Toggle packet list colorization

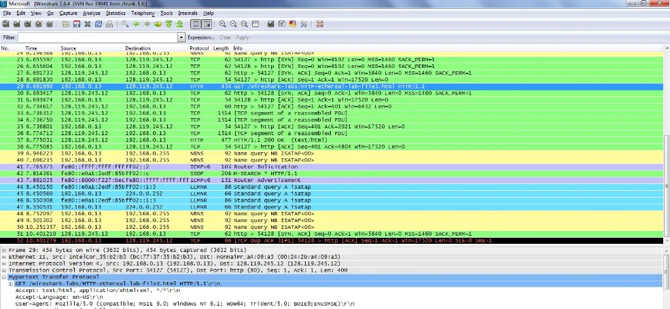pyautogui.click(x=195, y=24)
